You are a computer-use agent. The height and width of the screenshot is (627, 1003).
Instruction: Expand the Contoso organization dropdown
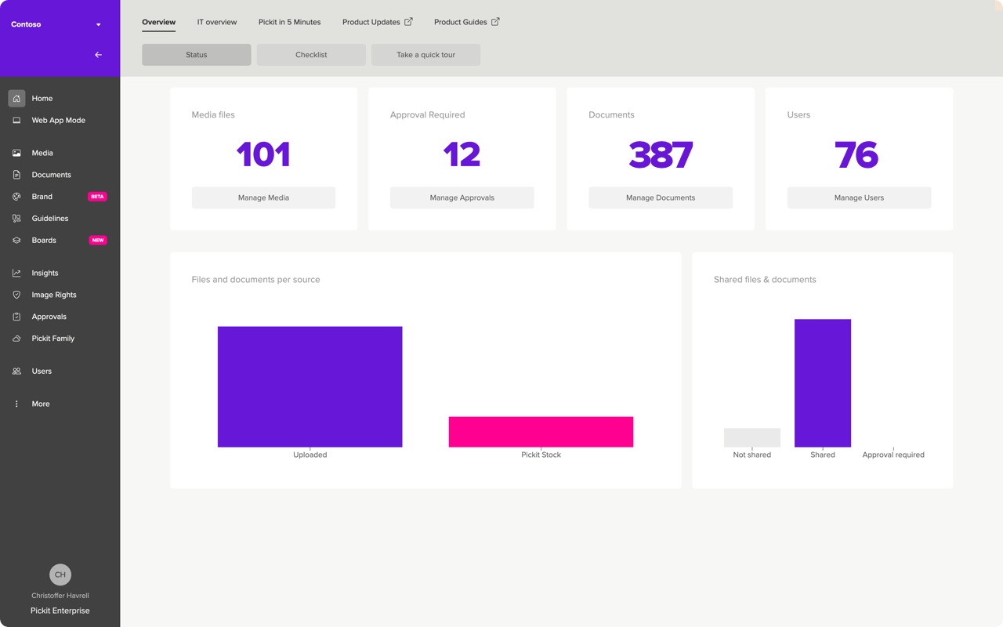click(98, 25)
